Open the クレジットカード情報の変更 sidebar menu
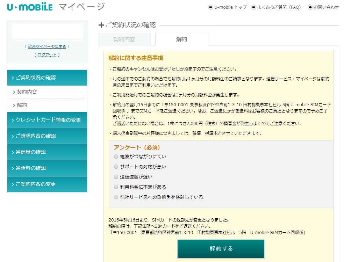The height and width of the screenshot is (262, 351). (47, 120)
